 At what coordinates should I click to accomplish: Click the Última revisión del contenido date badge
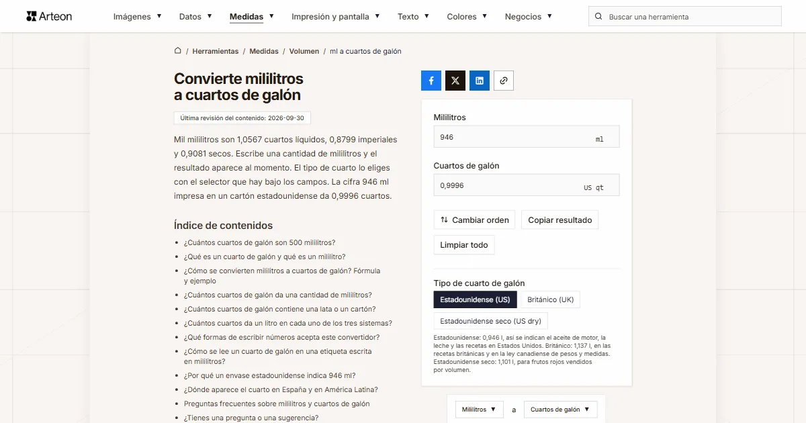242,118
